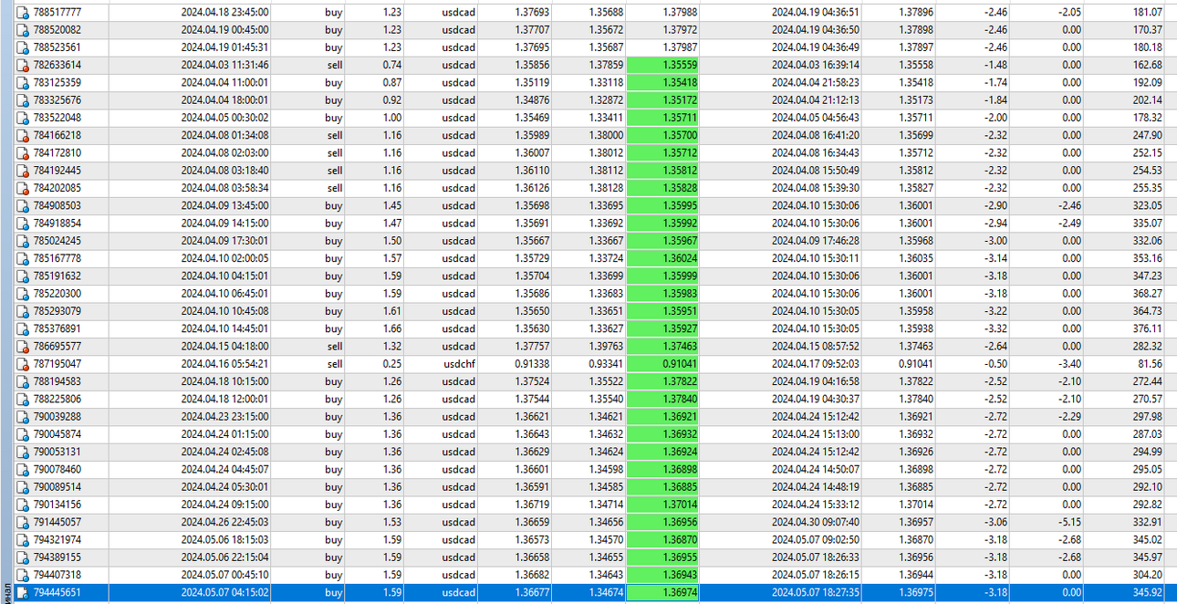Image resolution: width=1177 pixels, height=604 pixels.
Task: Click the order icon beside ticket 788520082
Action: 22,30
